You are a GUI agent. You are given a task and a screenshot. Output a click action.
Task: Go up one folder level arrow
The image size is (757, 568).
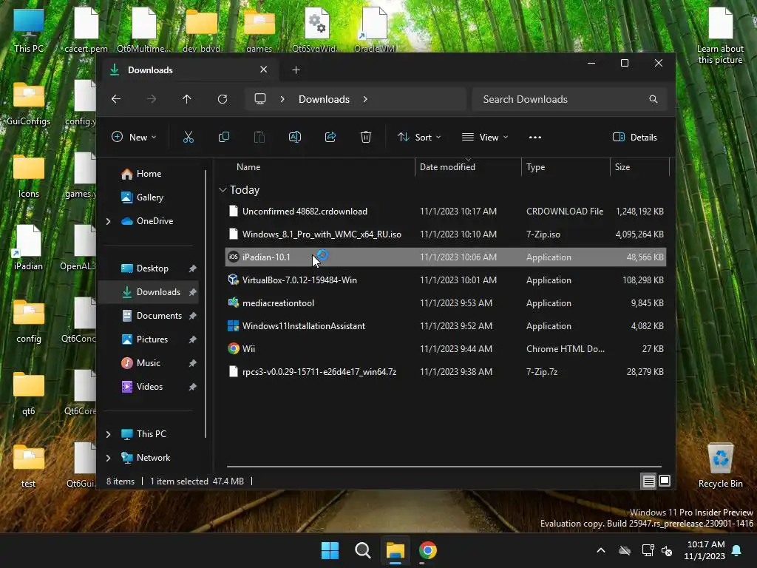tap(187, 99)
